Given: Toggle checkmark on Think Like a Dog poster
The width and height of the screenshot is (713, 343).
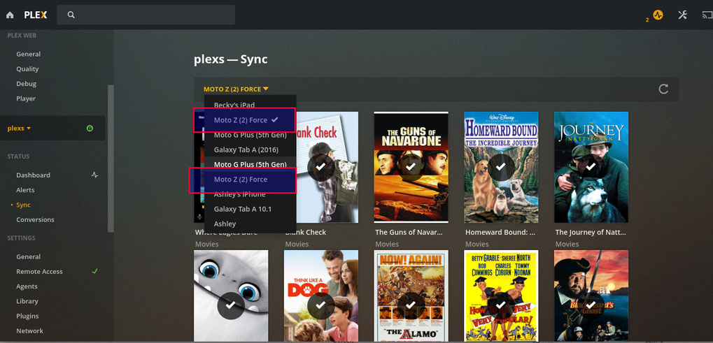Looking at the screenshot, I should (320, 305).
